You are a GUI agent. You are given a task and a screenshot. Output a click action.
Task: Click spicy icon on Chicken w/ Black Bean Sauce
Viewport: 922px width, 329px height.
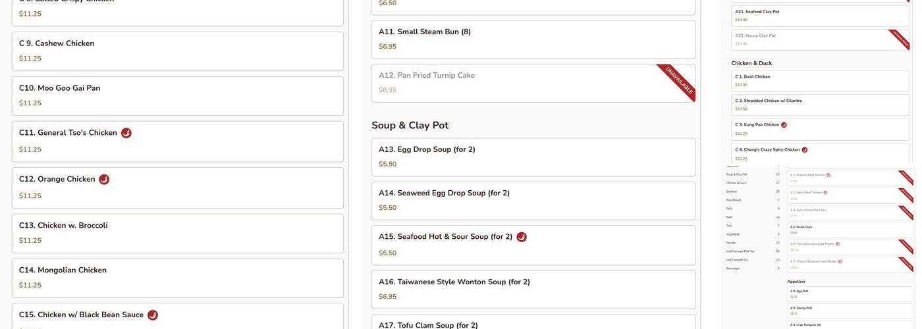[153, 315]
